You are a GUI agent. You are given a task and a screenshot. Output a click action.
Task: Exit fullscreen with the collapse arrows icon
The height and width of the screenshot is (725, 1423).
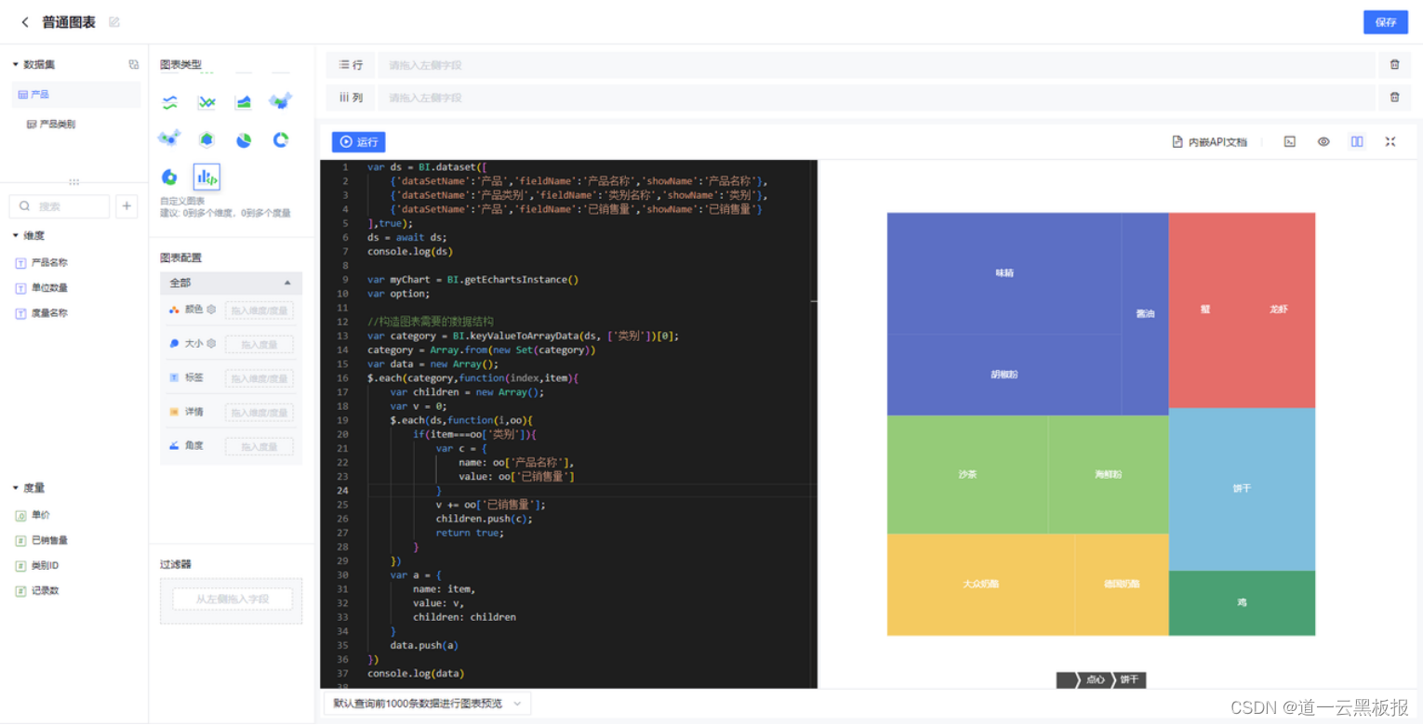click(x=1390, y=142)
